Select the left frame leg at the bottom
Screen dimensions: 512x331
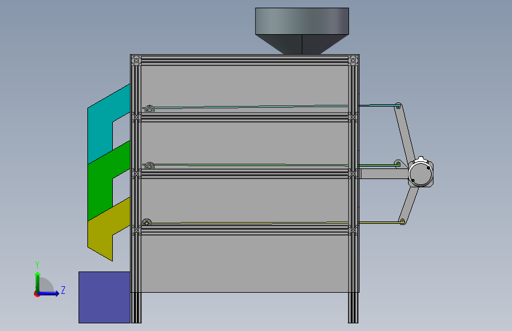coord(136,307)
